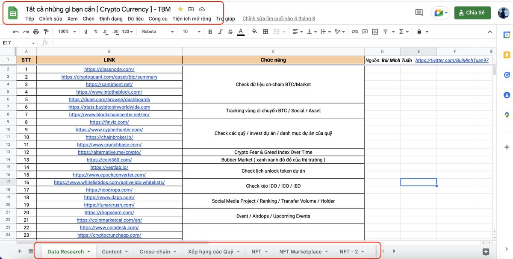The image size is (513, 259).
Task: Open the borders tool
Action: click(265, 32)
